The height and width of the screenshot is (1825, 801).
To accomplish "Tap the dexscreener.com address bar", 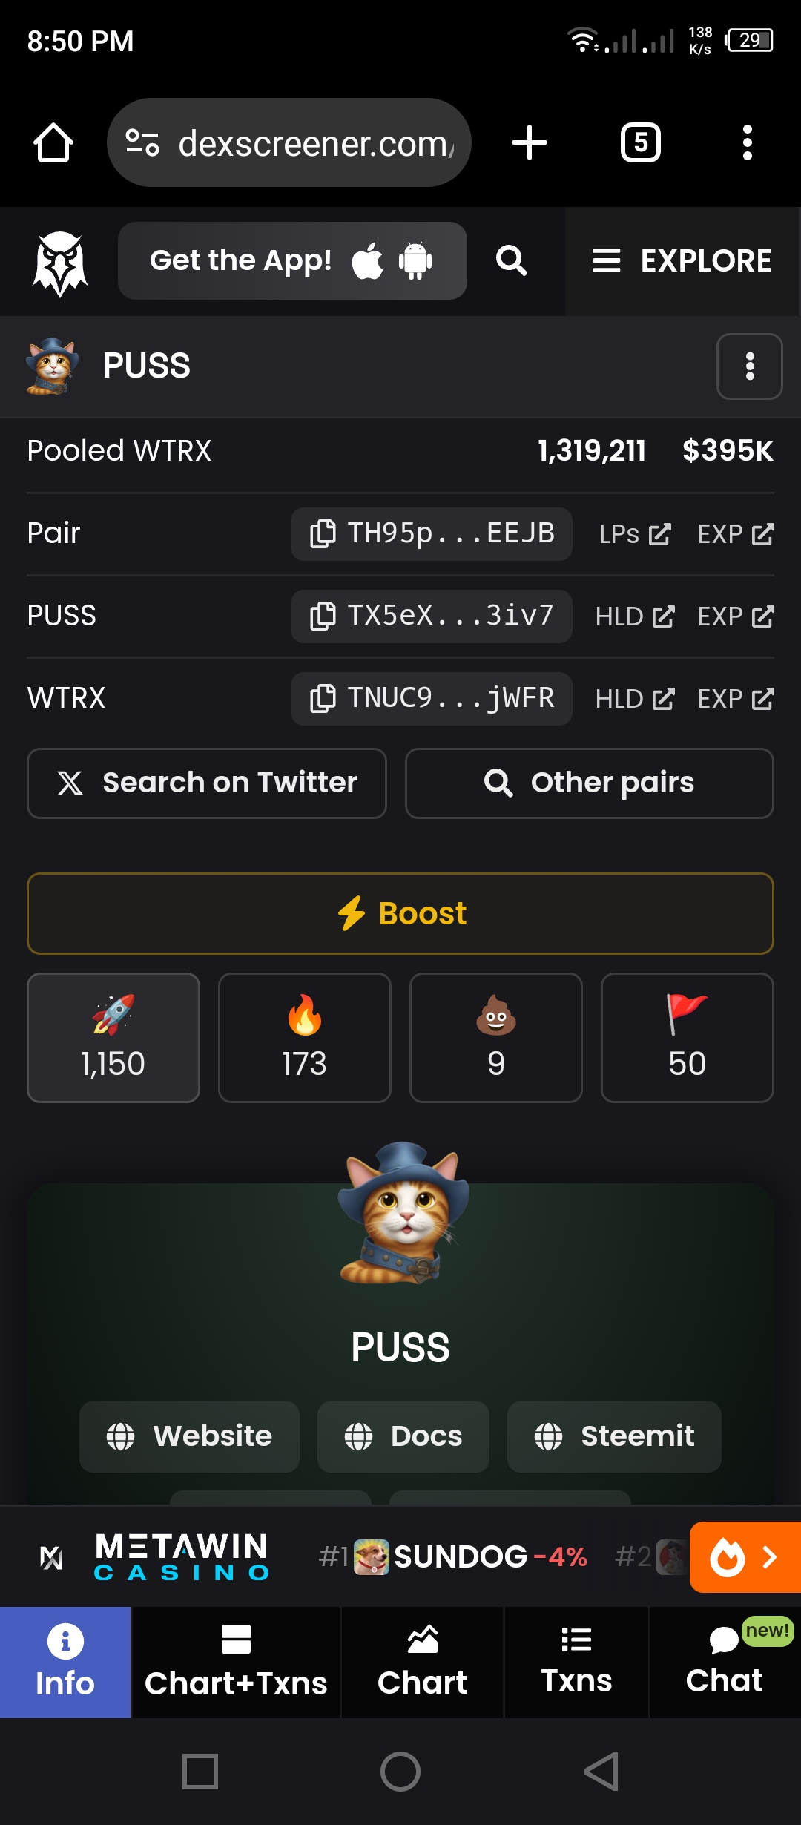I will point(289,142).
